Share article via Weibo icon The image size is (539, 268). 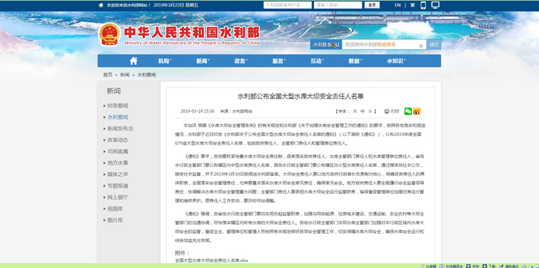pyautogui.click(x=416, y=111)
